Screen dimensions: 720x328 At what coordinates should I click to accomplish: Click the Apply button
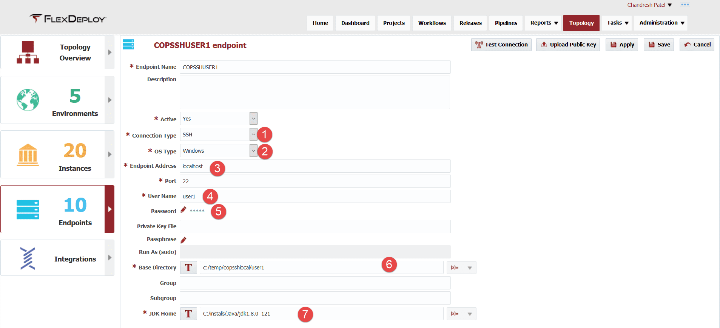coord(622,45)
